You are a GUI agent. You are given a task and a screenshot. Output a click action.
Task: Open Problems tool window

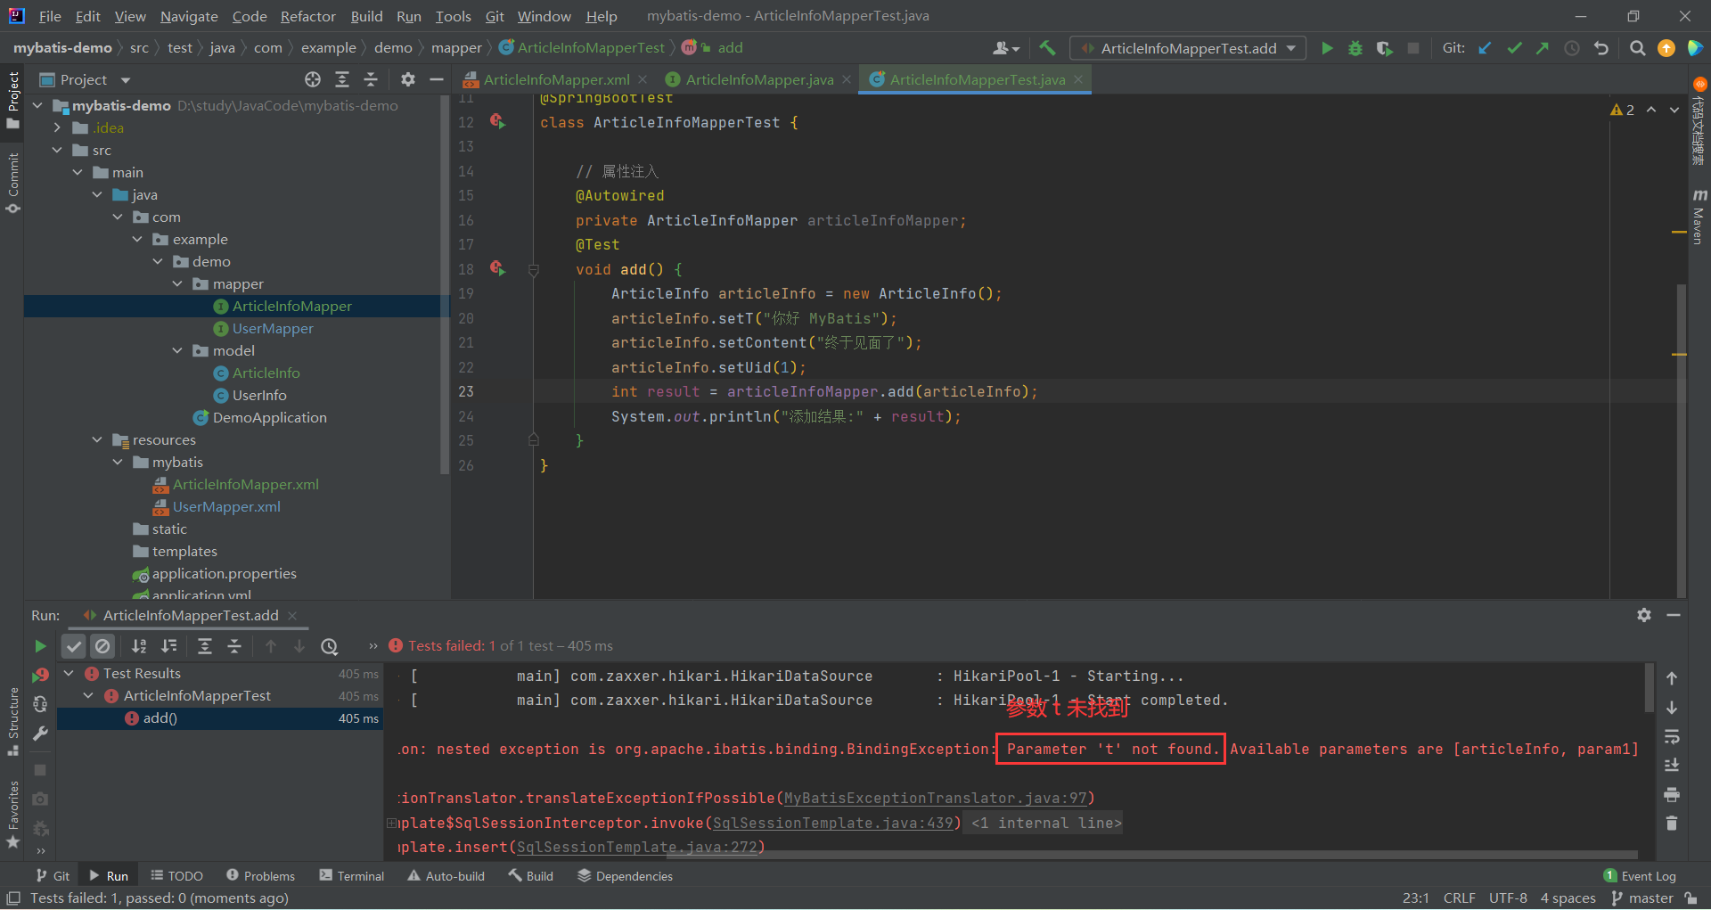[x=260, y=876]
